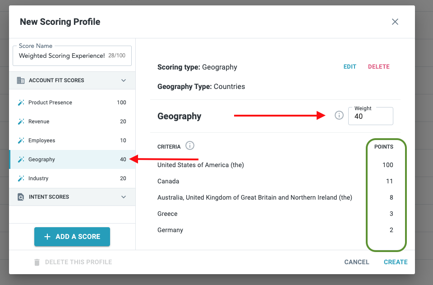Click the info icon beside Weight field
This screenshot has width=433, height=285.
pyautogui.click(x=339, y=116)
